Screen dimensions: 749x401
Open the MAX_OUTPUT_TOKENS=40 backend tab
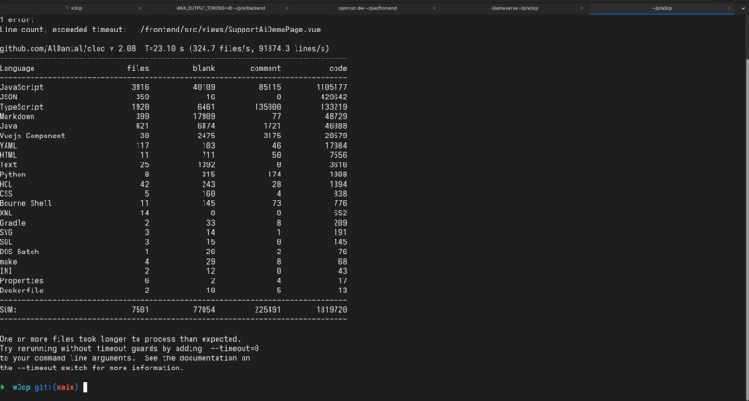[x=220, y=8]
